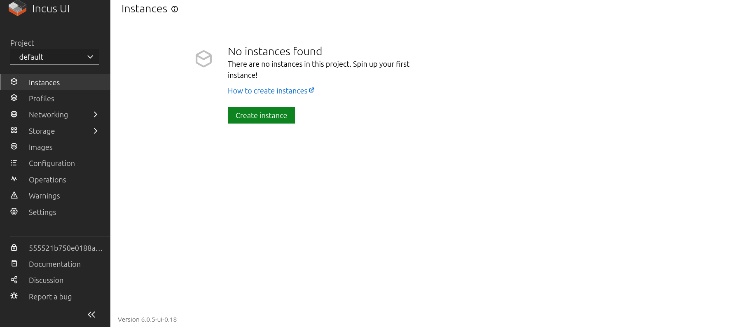
Task: Click the empty-state instance cube icon
Action: click(x=203, y=59)
